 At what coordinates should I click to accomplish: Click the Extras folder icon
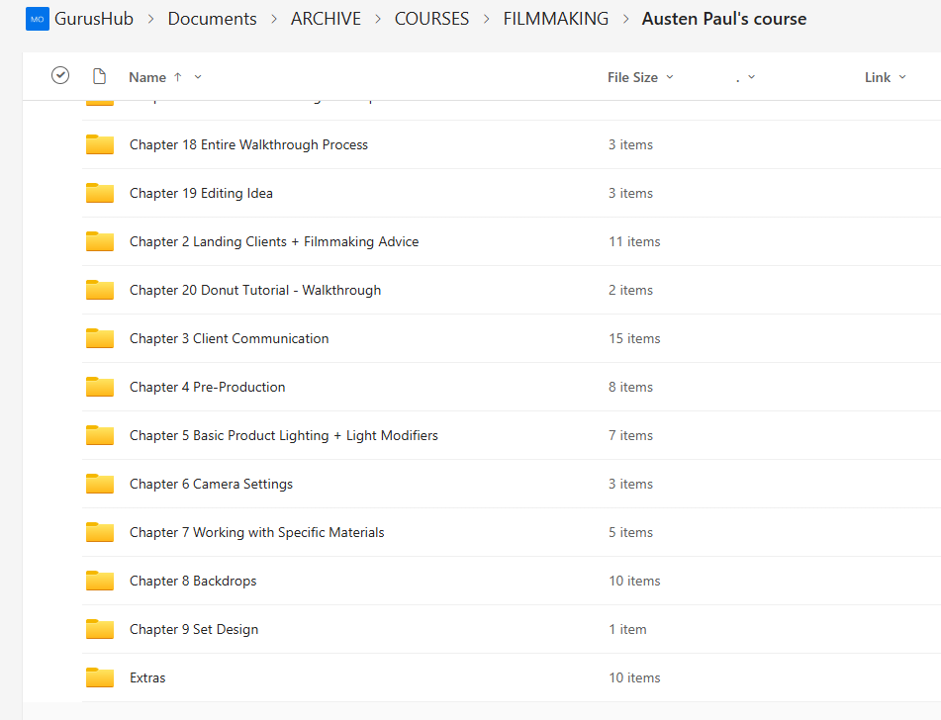pos(100,677)
